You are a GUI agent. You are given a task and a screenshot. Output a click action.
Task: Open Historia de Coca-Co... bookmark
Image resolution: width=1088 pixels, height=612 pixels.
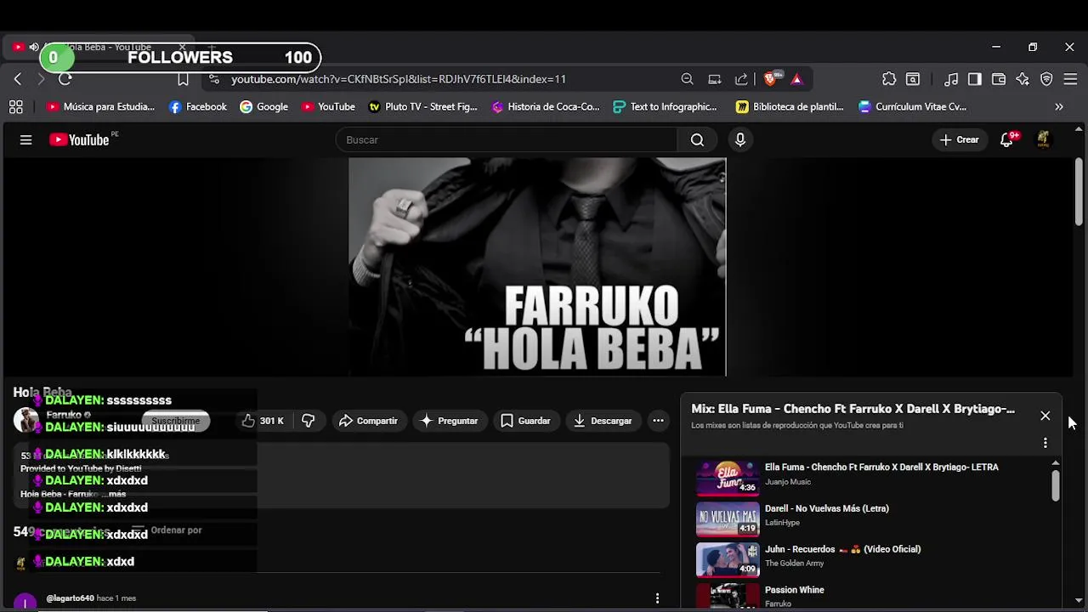click(546, 107)
